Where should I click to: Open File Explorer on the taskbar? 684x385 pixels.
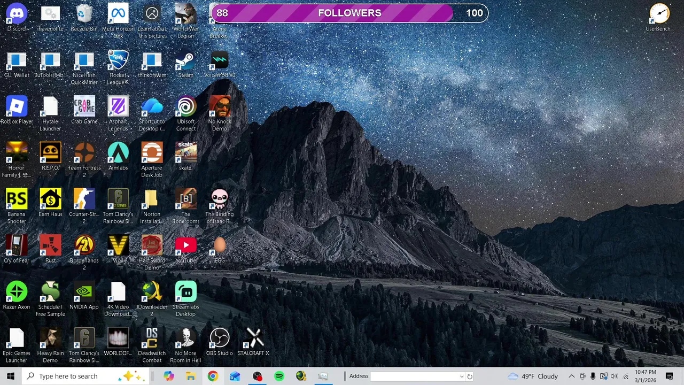pos(191,376)
